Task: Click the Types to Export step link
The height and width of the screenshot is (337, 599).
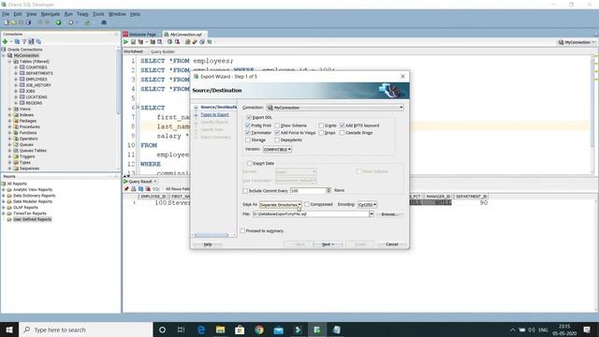Action: [x=214, y=114]
